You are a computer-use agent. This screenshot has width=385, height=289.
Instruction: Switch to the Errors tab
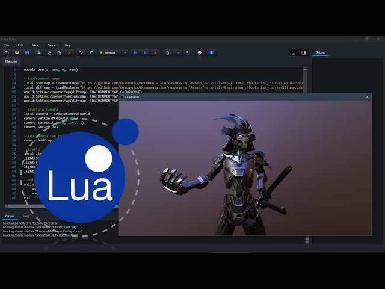25,216
